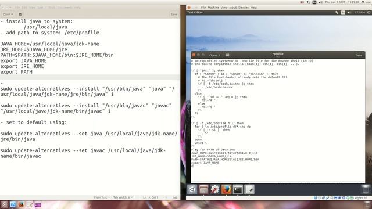Expand Tab Width selector in status bar
Screen dimensions: 372x209
tap(123, 197)
